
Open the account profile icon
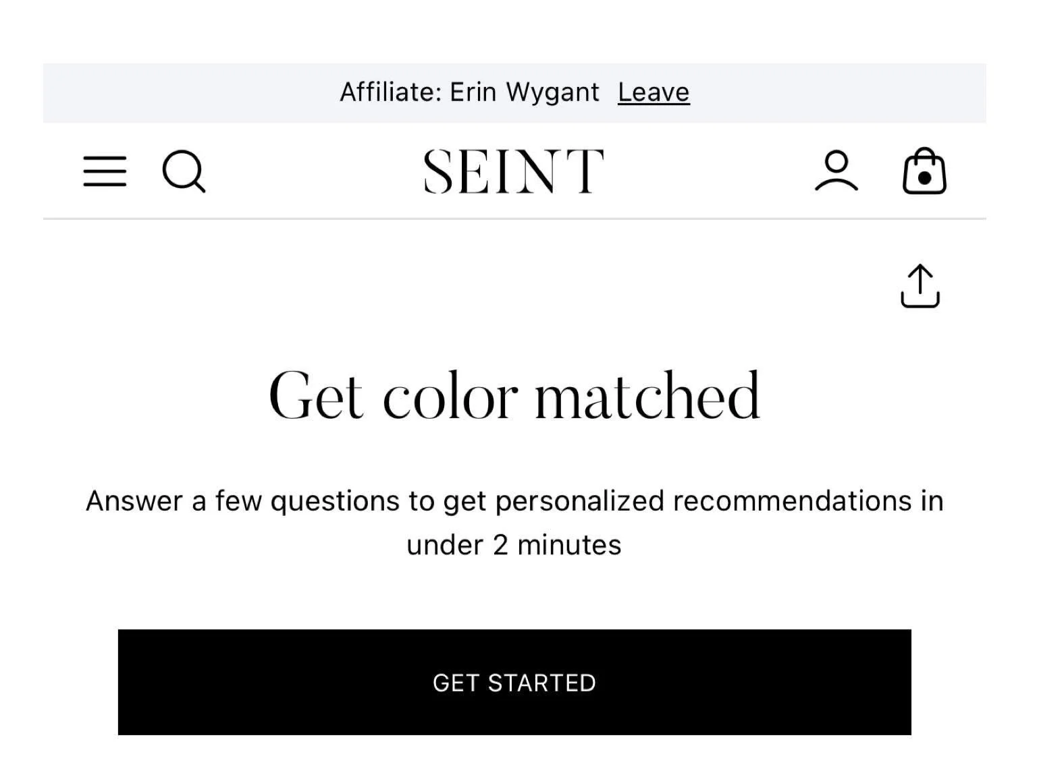(836, 171)
